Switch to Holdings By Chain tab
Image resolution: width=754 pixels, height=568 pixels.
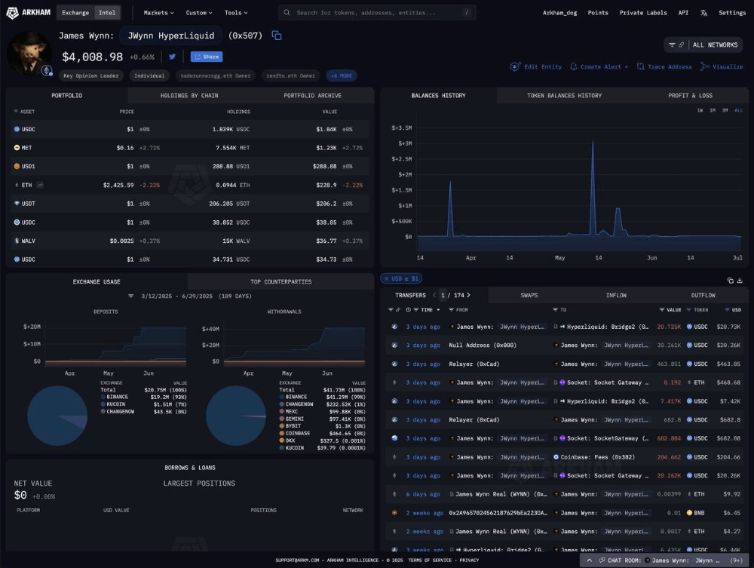pyautogui.click(x=189, y=96)
